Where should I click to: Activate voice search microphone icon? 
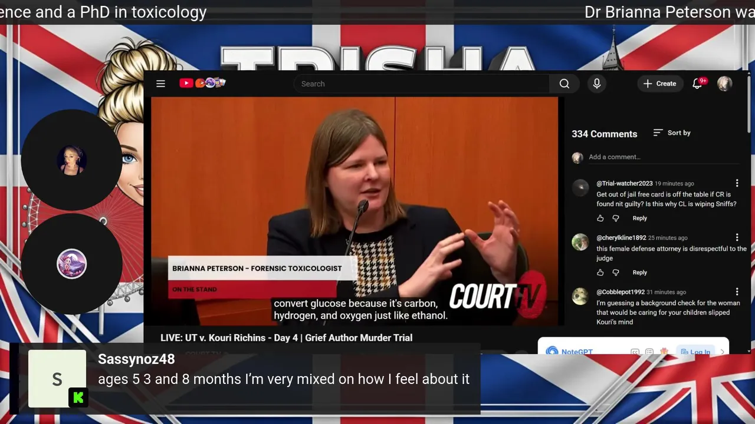pyautogui.click(x=597, y=84)
